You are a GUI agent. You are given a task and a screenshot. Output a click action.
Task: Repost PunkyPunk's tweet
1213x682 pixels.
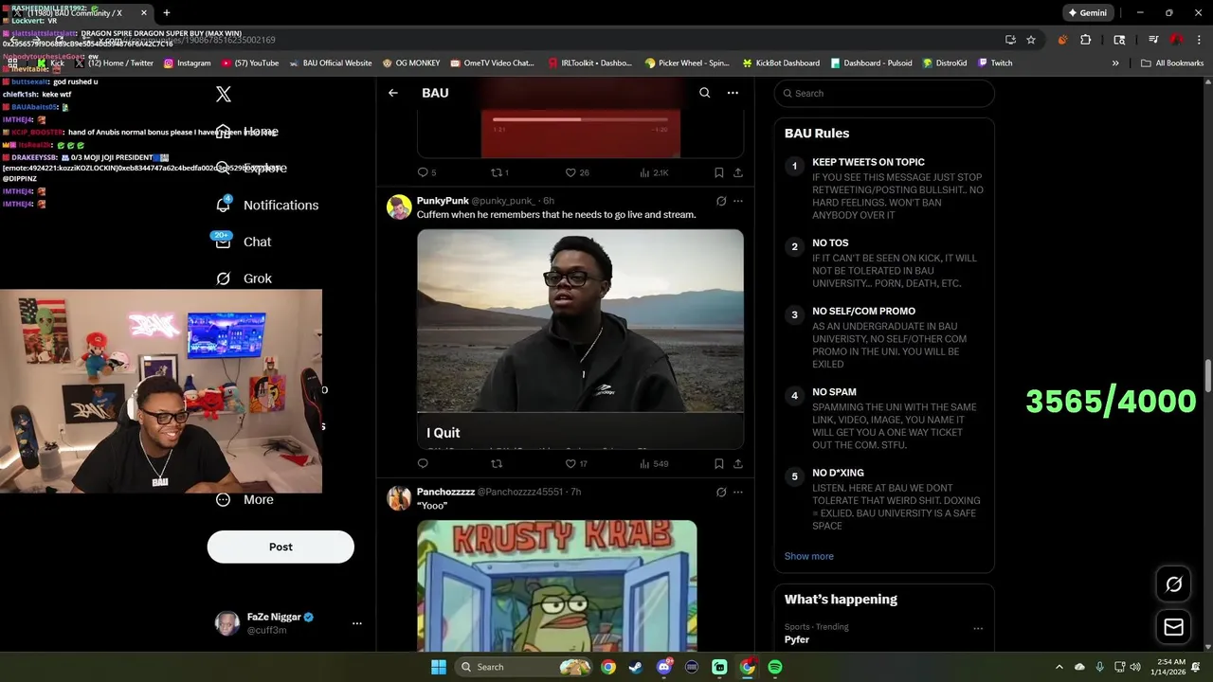(497, 463)
